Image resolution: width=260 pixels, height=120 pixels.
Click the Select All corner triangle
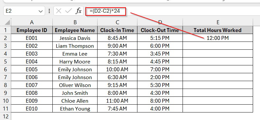(7, 22)
